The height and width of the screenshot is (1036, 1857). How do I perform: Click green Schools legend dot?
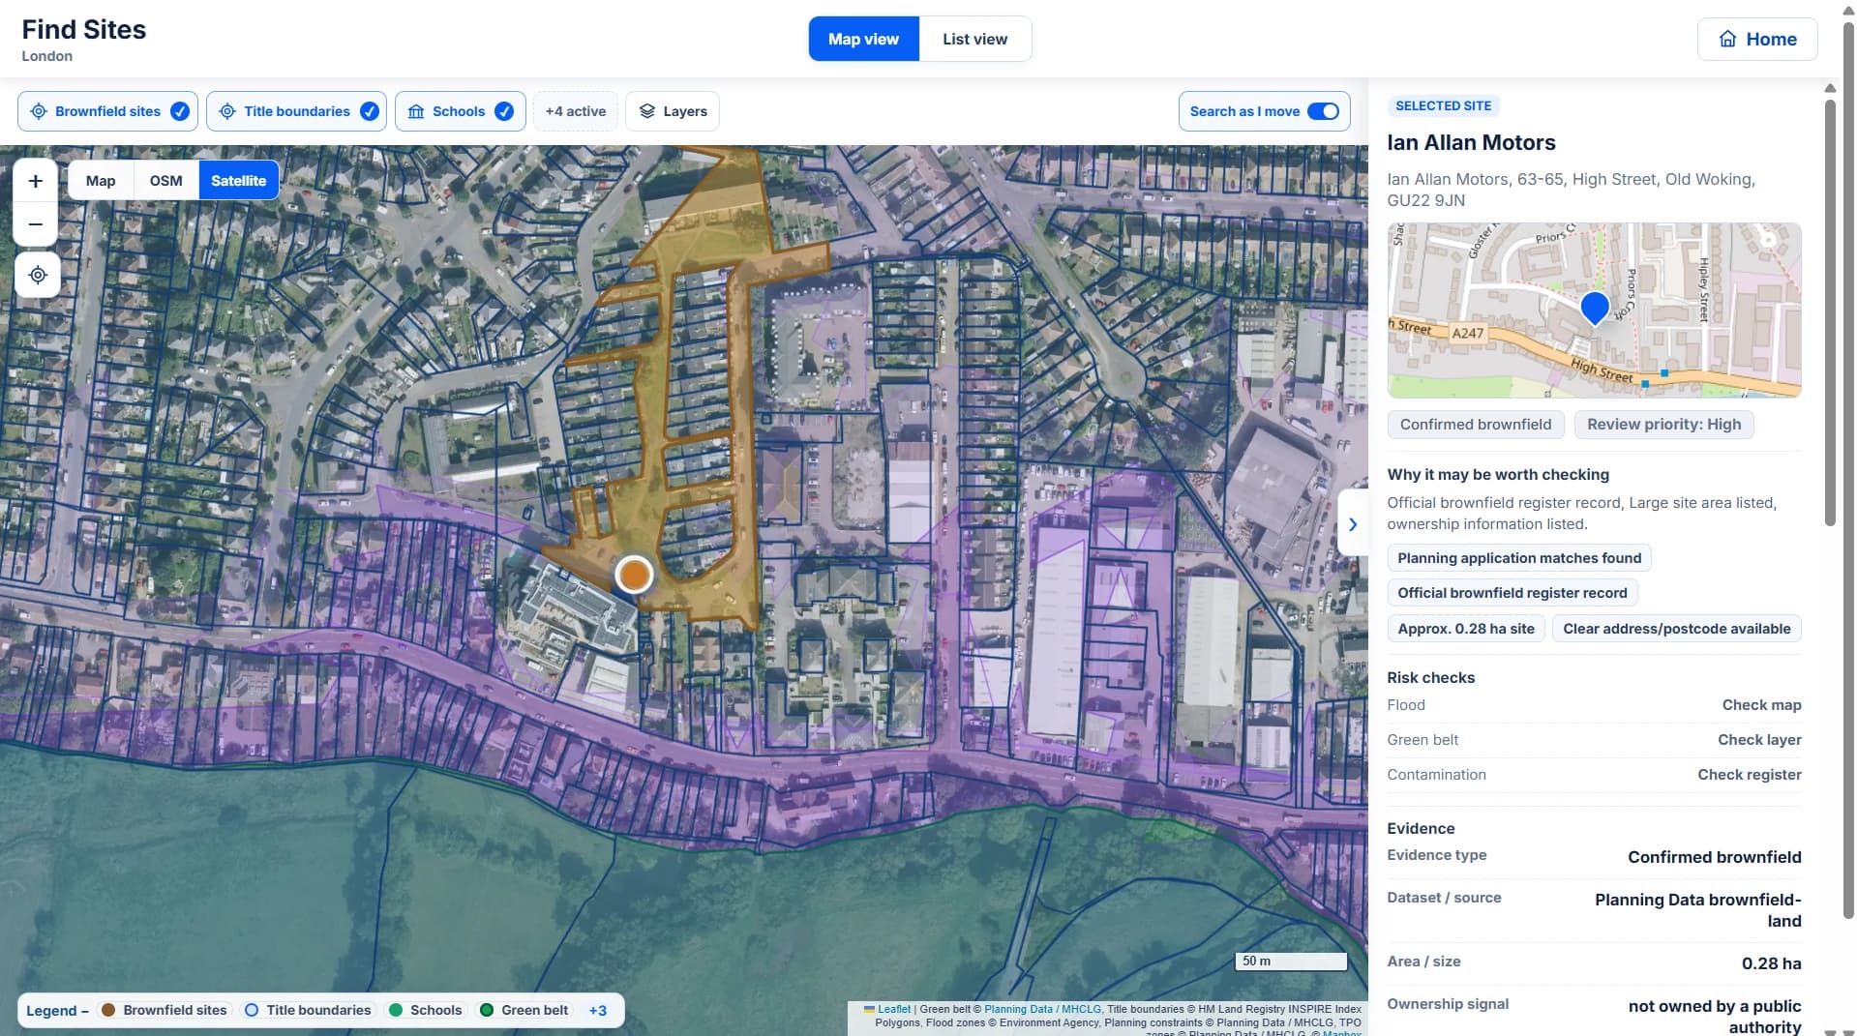pos(395,1010)
